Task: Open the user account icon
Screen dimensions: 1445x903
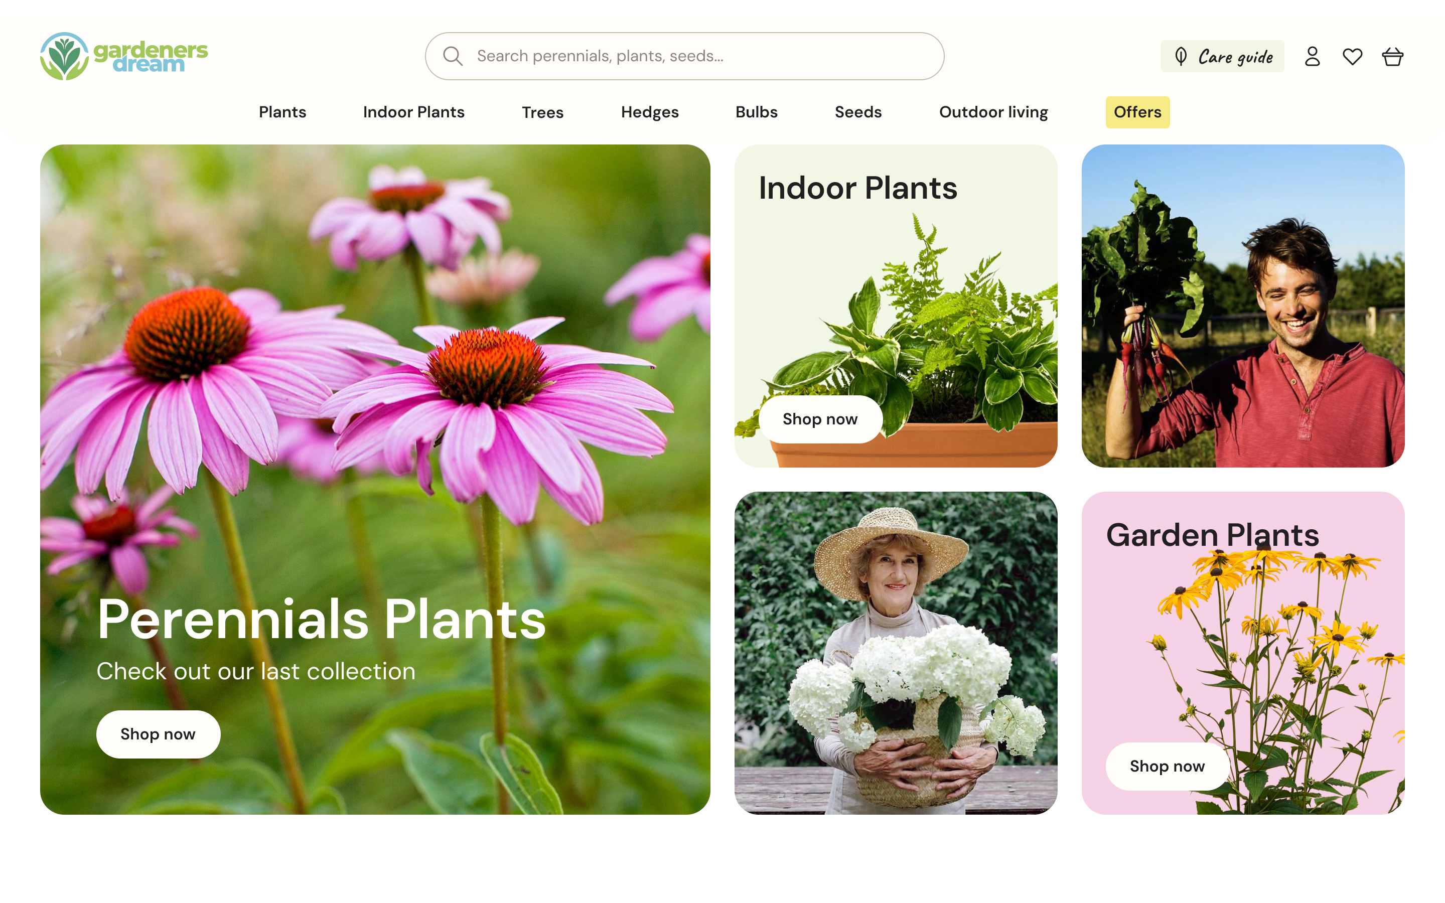Action: pyautogui.click(x=1312, y=57)
